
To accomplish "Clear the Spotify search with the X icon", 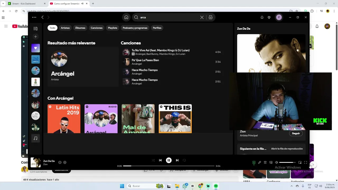I will (202, 17).
